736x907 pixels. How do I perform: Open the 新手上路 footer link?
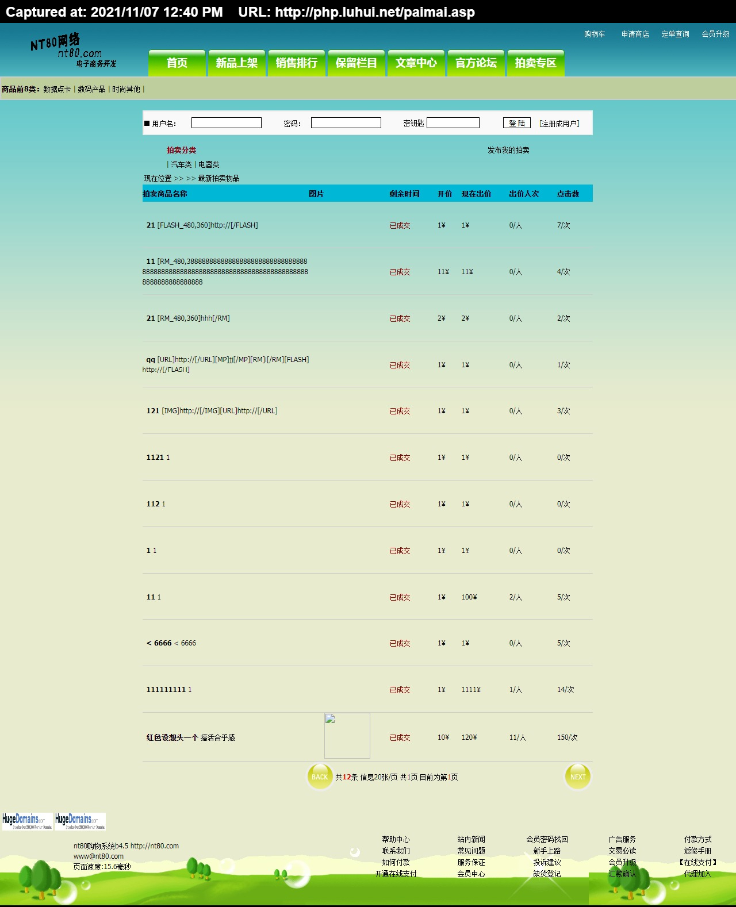(547, 851)
